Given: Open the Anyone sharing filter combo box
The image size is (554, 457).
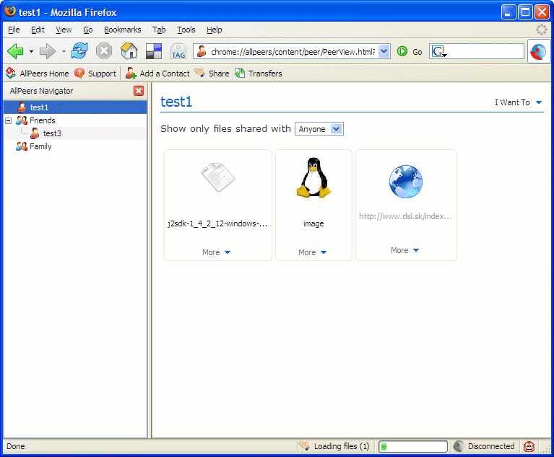Looking at the screenshot, I should point(319,129).
